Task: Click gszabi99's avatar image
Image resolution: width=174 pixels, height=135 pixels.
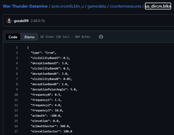Action: [9, 21]
